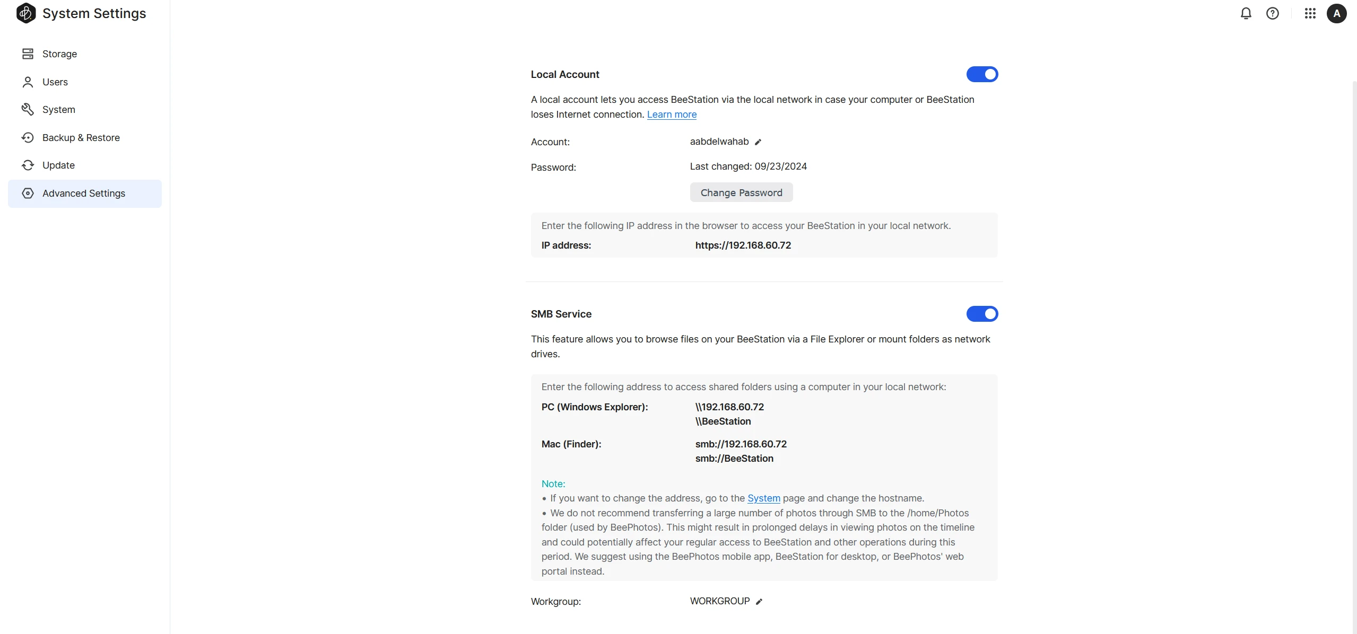Image resolution: width=1357 pixels, height=634 pixels.
Task: Follow the Learn more link
Action: (x=672, y=115)
